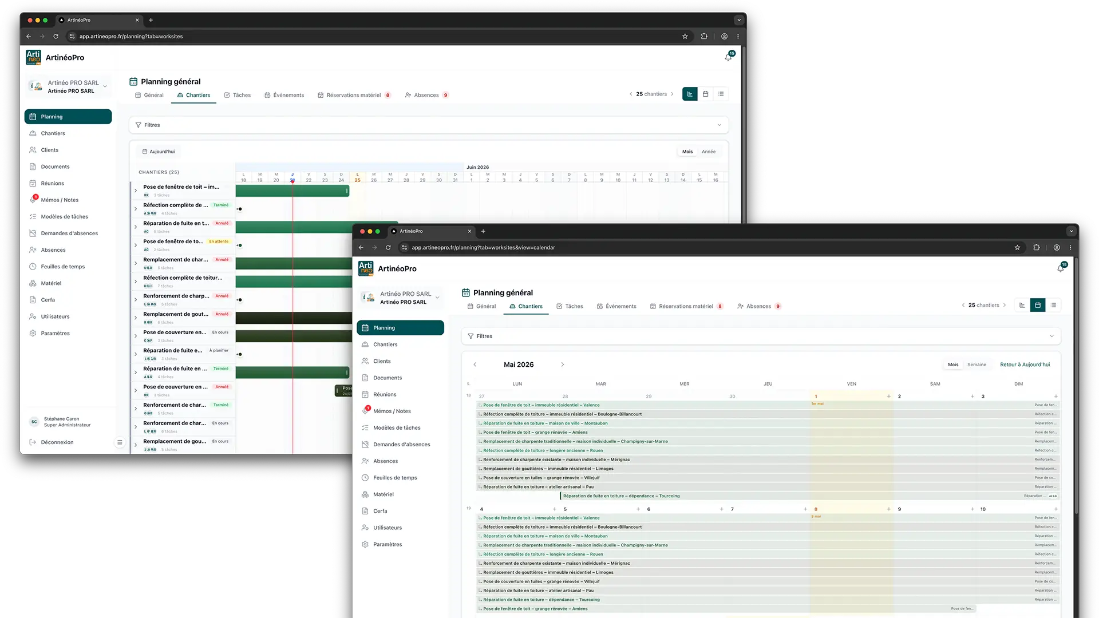
Task: Open Général tab in back window
Action: 149,95
